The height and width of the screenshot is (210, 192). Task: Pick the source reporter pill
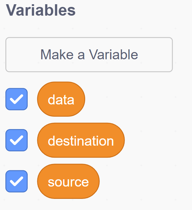68,181
